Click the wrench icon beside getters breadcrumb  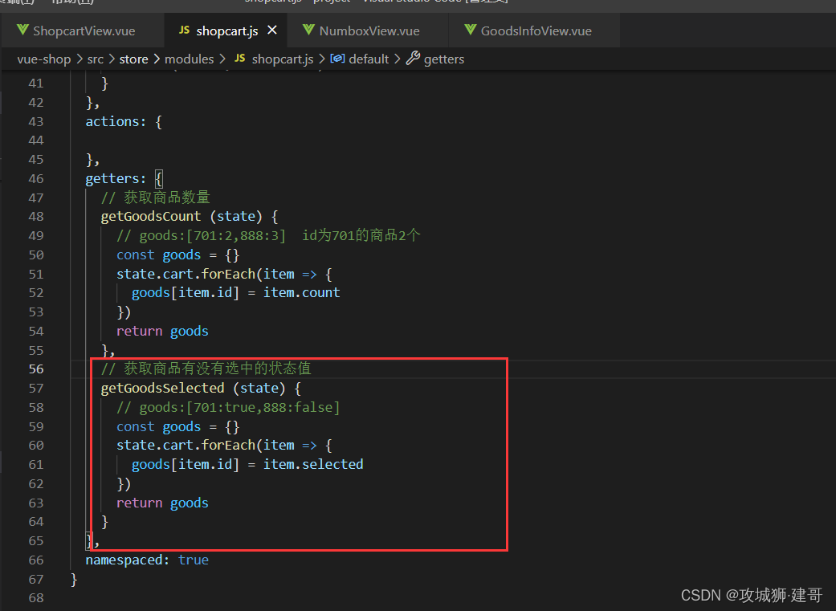point(414,58)
